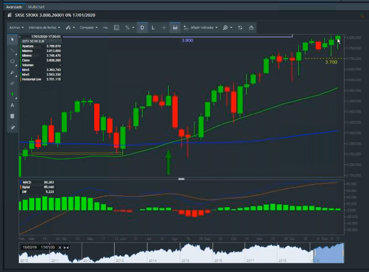
Task: Select the green arrow marker tool
Action: point(12,95)
